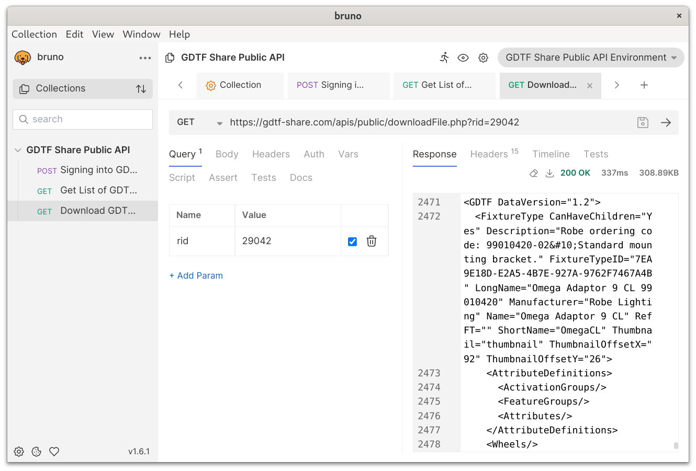Open the Body tab
The image size is (696, 471).
[227, 154]
